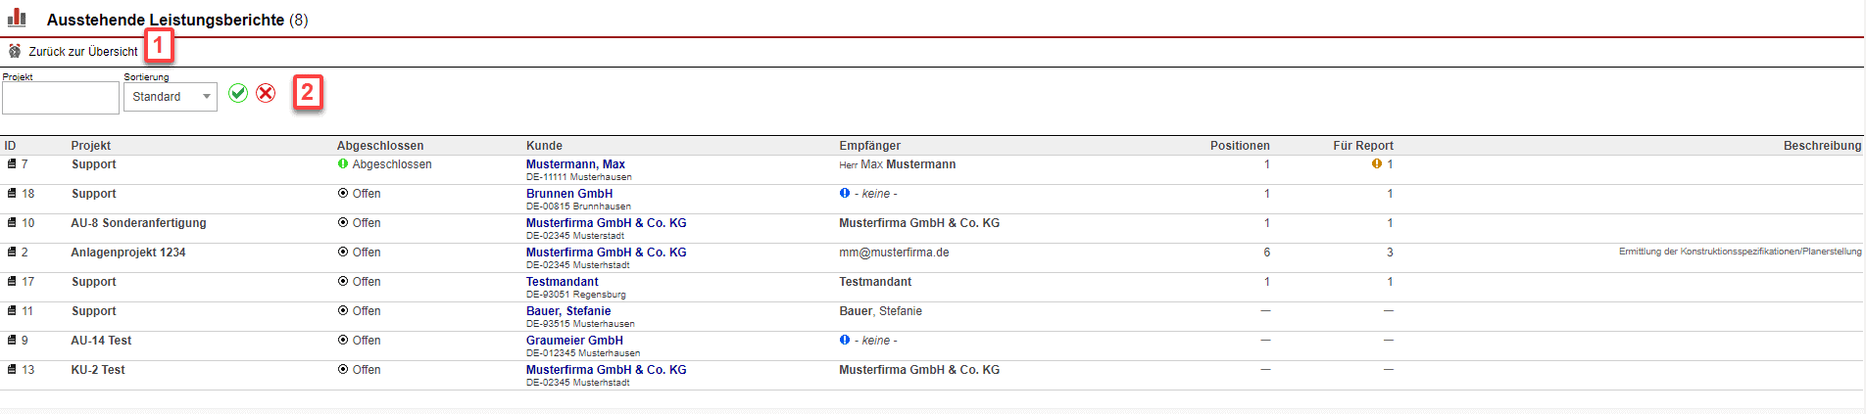
Task: Click the red X reset-filter icon
Action: [x=266, y=93]
